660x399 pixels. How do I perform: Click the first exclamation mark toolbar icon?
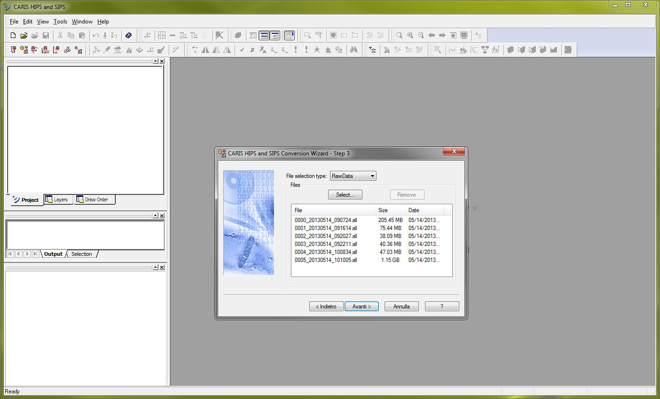pos(296,50)
